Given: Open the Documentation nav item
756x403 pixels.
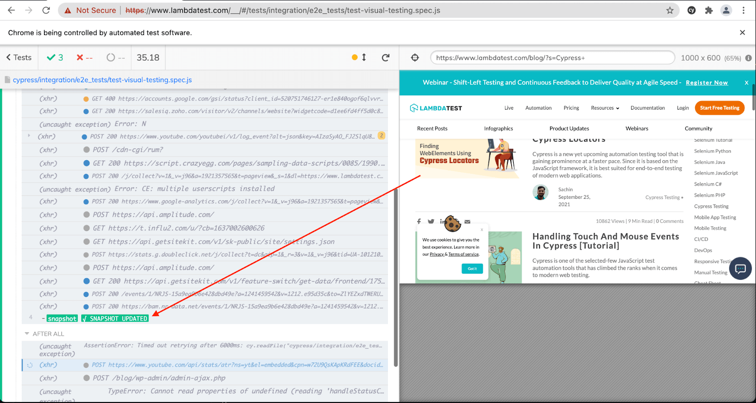Looking at the screenshot, I should (x=648, y=108).
